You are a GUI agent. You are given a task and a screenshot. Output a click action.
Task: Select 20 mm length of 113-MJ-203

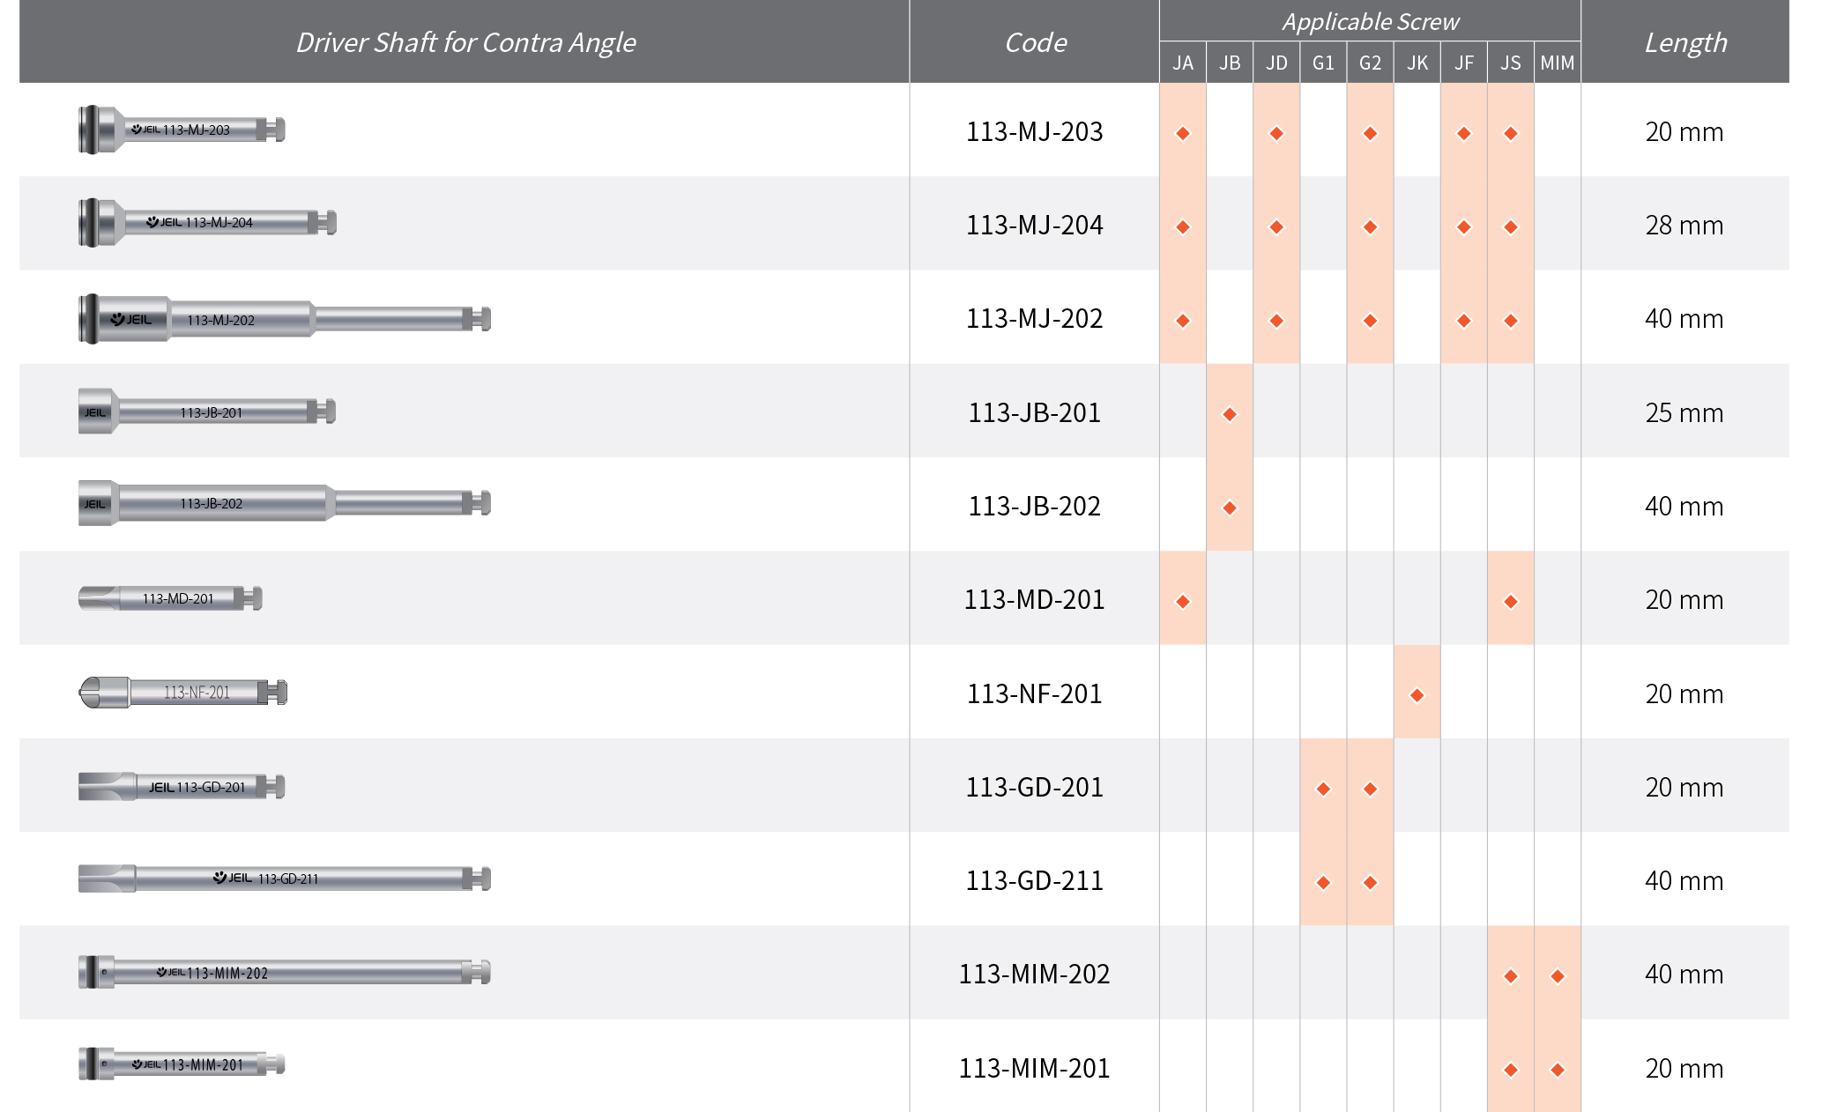click(1684, 132)
